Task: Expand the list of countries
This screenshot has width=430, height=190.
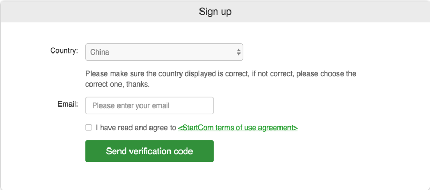Action: click(164, 52)
